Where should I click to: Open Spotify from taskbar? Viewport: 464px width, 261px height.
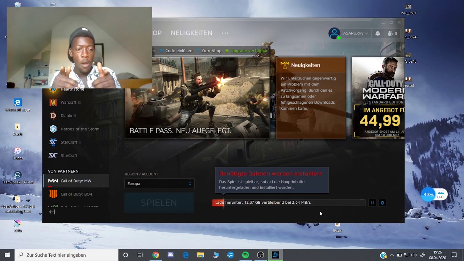coord(245,255)
